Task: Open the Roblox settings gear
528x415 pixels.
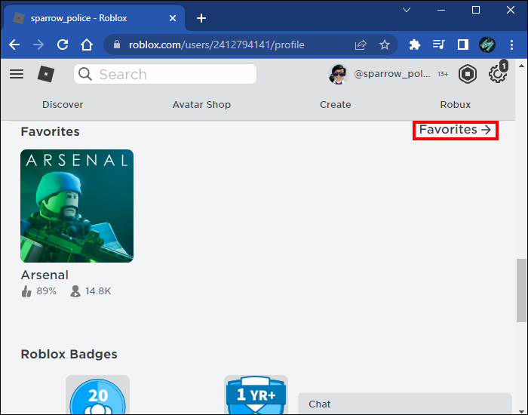Action: click(x=497, y=74)
